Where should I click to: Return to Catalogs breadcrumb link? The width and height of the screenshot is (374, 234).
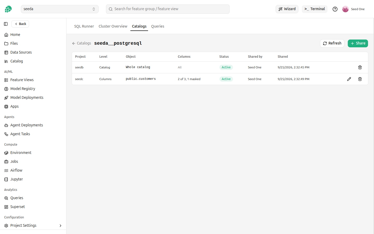(x=82, y=43)
